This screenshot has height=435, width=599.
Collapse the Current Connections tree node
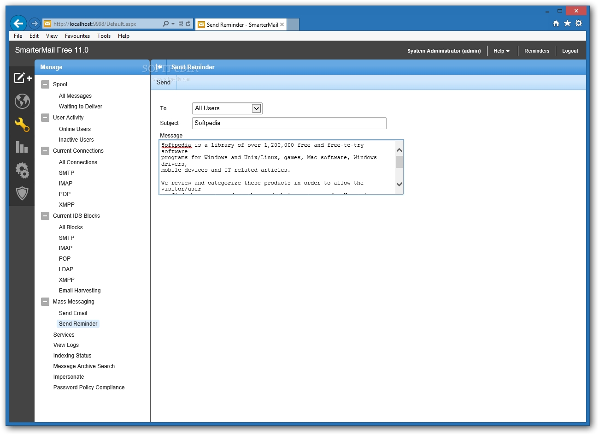click(x=45, y=151)
